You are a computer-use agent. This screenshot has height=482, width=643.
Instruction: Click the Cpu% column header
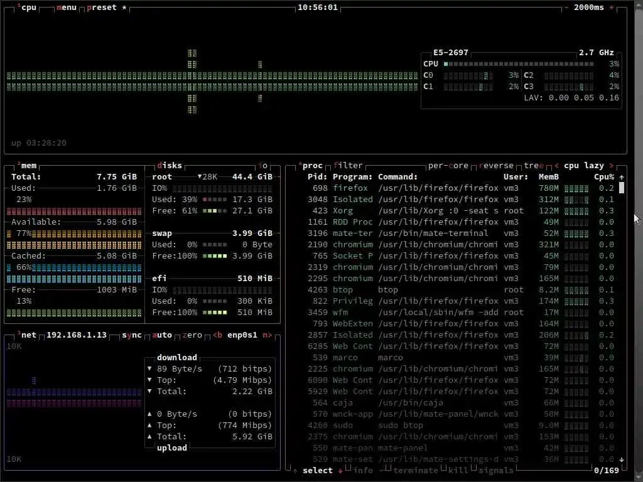click(604, 176)
